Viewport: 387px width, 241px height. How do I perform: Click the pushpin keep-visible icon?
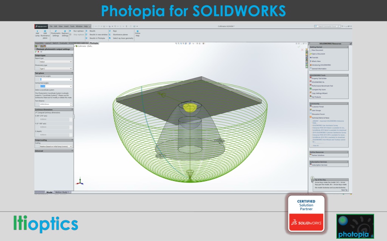(x=41, y=52)
